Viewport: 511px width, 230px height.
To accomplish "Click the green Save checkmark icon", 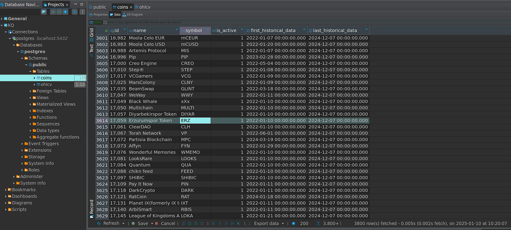I will point(133,223).
